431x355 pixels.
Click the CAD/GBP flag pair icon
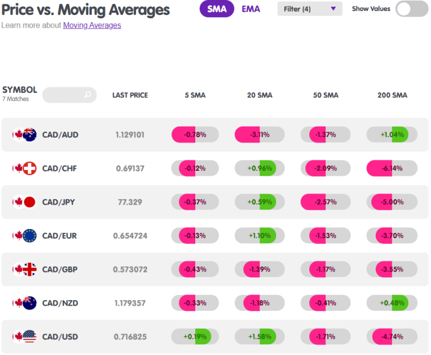24,269
